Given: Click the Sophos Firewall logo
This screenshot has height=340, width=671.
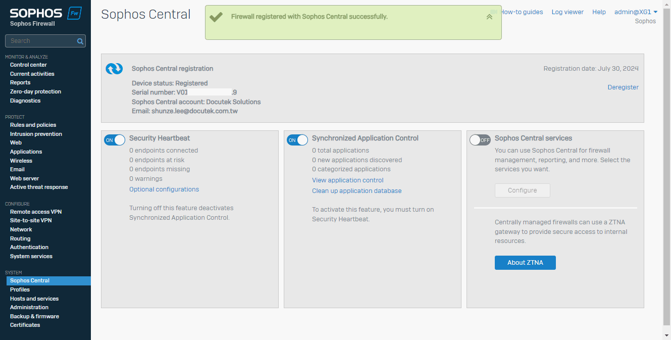Looking at the screenshot, I should [45, 17].
